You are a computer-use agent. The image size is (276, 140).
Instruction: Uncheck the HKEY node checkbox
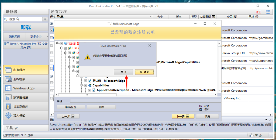point(65,48)
